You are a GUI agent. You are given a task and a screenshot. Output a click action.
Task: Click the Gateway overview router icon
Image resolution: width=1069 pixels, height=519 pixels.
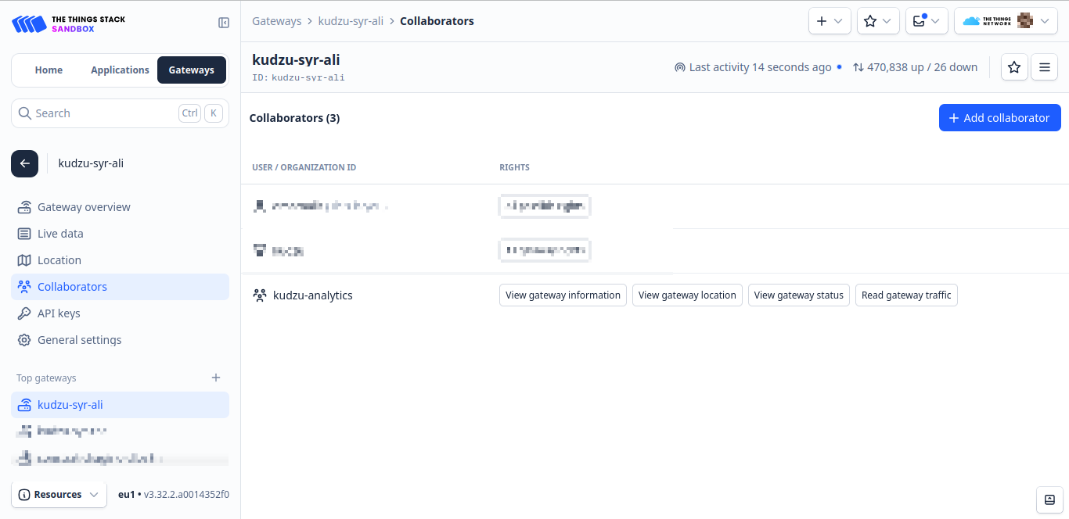pyautogui.click(x=24, y=207)
